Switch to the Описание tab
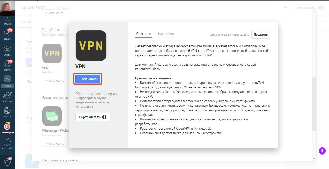The width and height of the screenshot is (329, 169). (x=143, y=34)
